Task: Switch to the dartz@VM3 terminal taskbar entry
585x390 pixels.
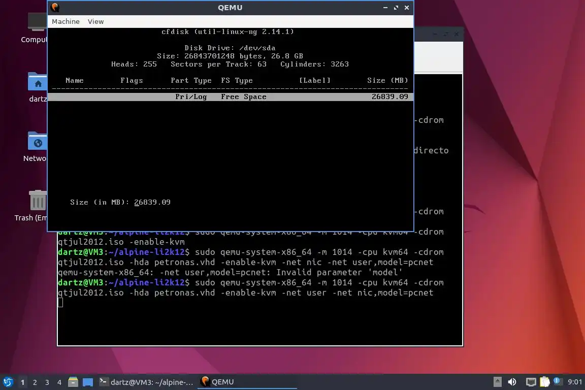Action: point(147,382)
